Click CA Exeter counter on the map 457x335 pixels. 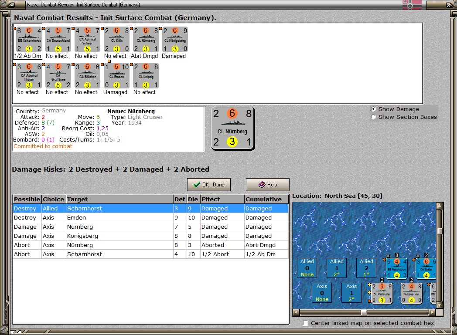click(x=426, y=268)
